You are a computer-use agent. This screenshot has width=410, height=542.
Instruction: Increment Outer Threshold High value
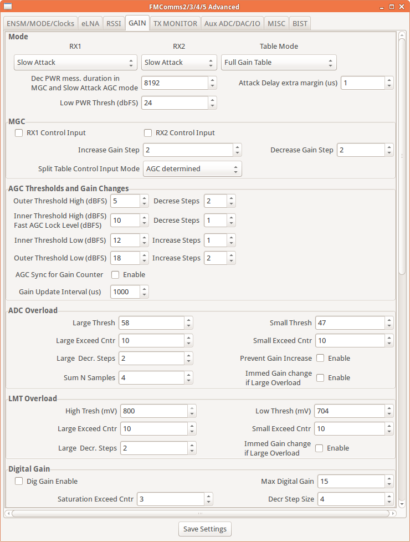click(145, 198)
